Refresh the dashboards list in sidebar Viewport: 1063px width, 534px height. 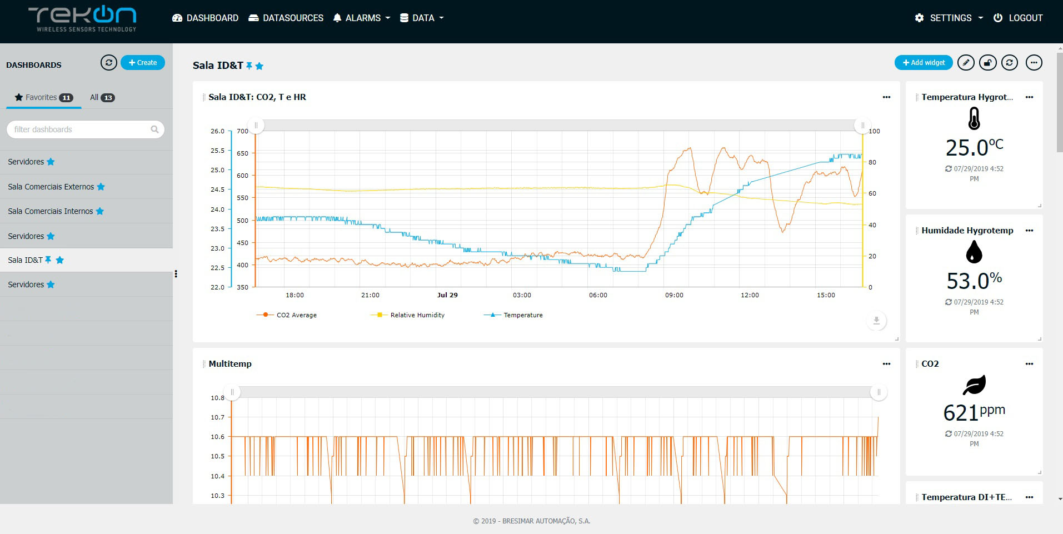click(109, 62)
